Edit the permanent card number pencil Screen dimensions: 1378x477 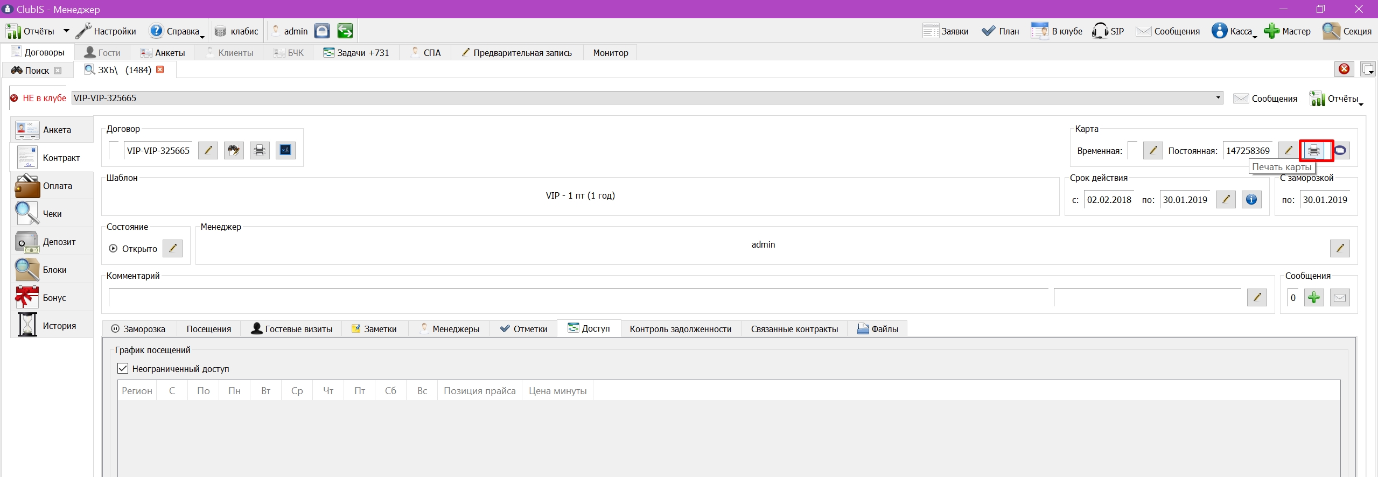point(1288,150)
